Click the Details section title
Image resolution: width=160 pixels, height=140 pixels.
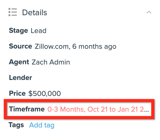tap(34, 13)
